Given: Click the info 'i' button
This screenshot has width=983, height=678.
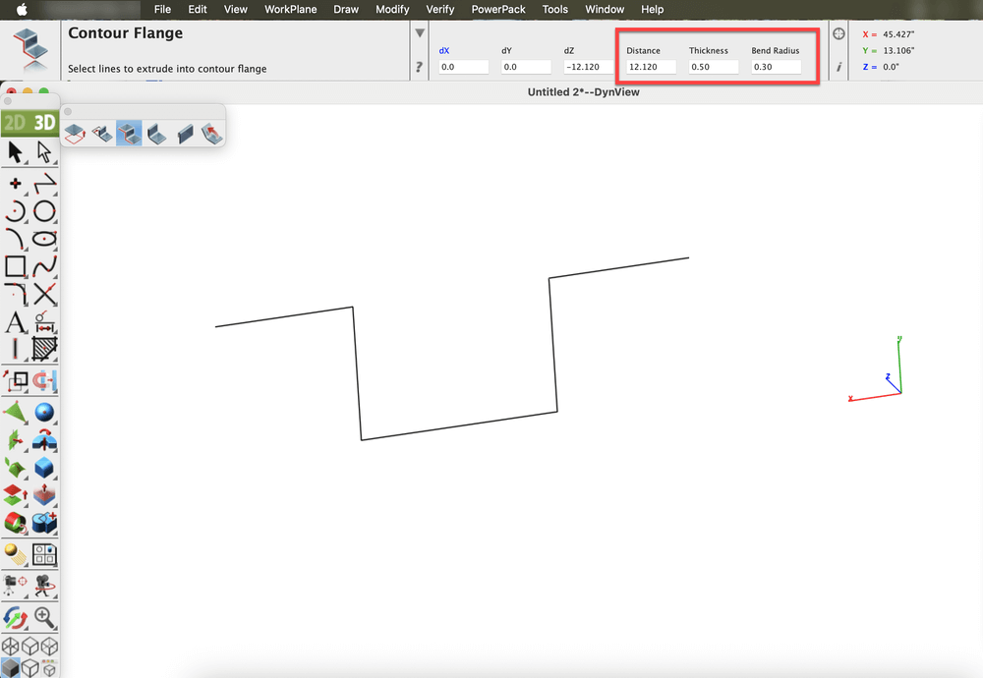Looking at the screenshot, I should 838,67.
